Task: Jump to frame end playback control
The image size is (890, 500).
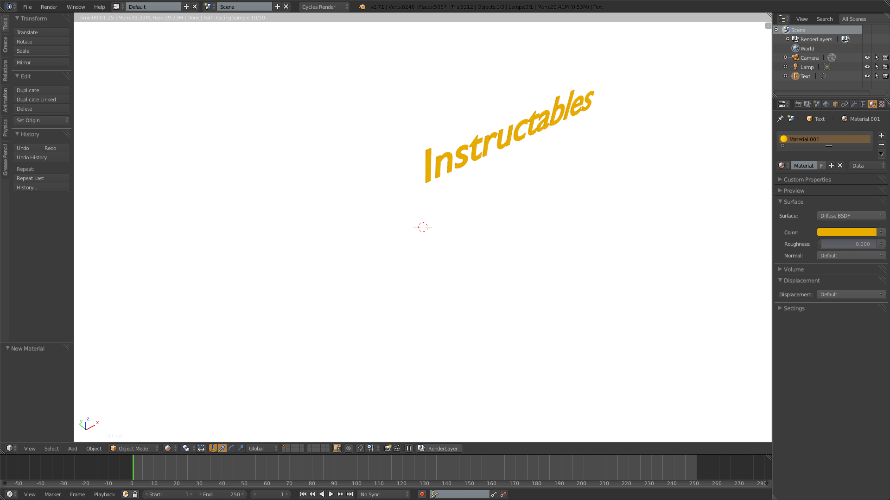Action: click(x=350, y=494)
